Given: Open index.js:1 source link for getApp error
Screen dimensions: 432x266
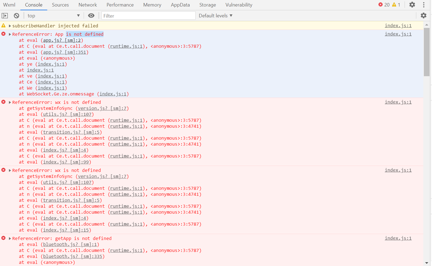Looking at the screenshot, I should click(398, 238).
